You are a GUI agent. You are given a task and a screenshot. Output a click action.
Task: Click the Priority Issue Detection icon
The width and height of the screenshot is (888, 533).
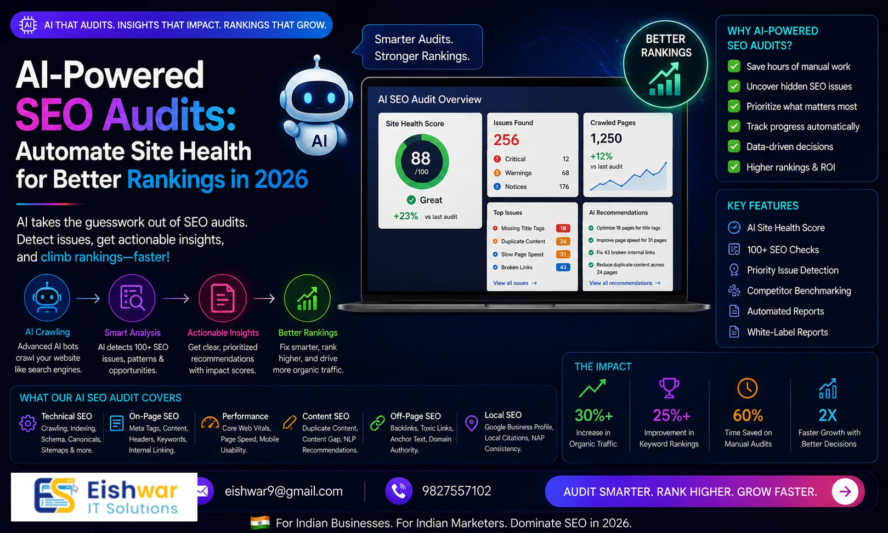pyautogui.click(x=734, y=270)
